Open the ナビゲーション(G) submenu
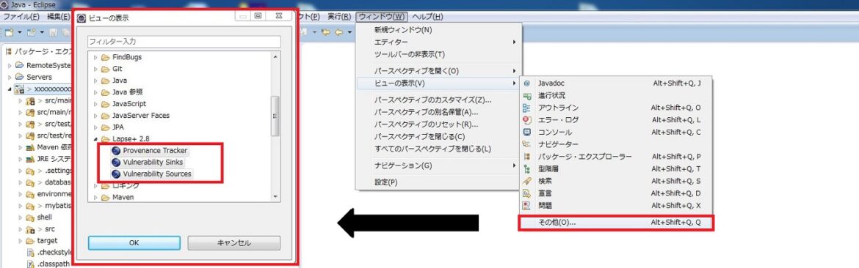859x268 pixels. (x=439, y=165)
